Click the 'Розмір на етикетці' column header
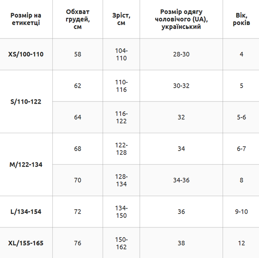The width and height of the screenshot is (259, 258). pyautogui.click(x=26, y=19)
